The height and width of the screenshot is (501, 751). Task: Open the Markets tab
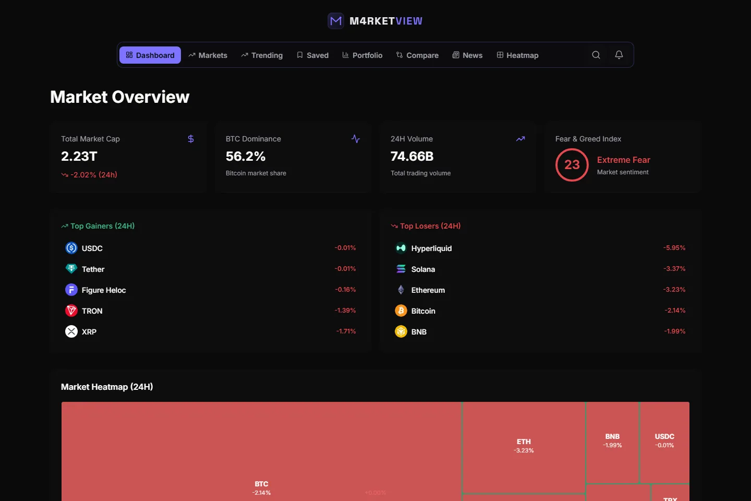(208, 55)
